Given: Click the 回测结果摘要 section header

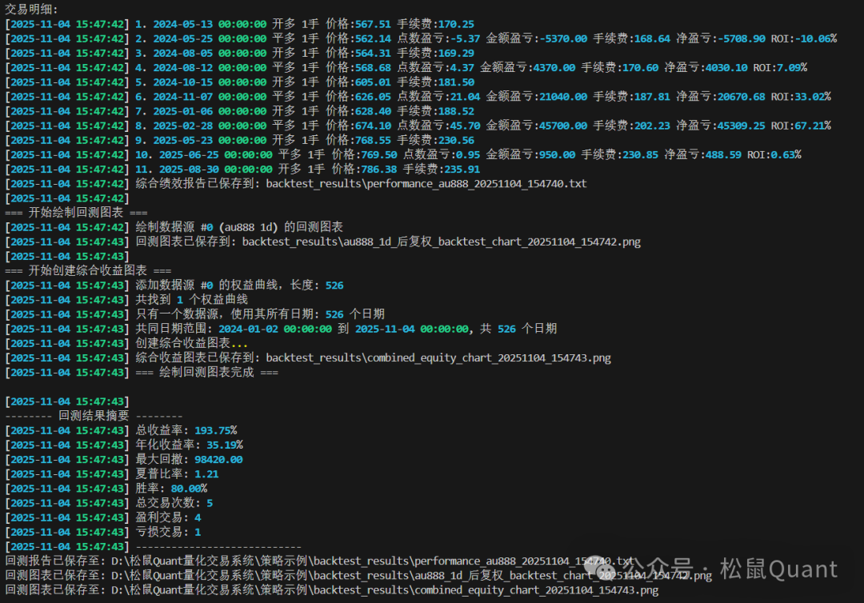Looking at the screenshot, I should tap(93, 416).
